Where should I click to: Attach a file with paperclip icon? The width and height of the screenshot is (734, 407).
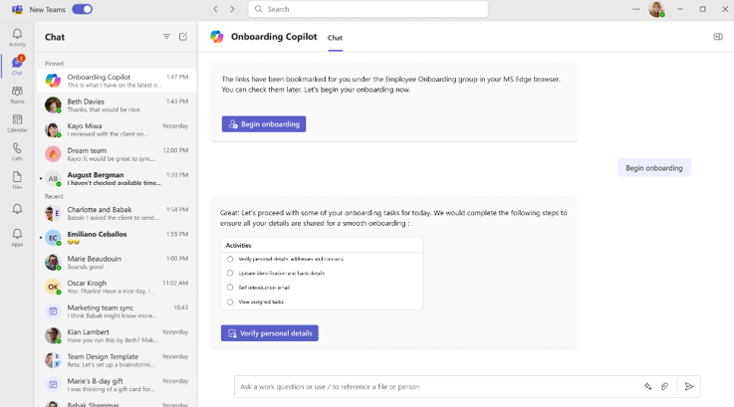[664, 386]
